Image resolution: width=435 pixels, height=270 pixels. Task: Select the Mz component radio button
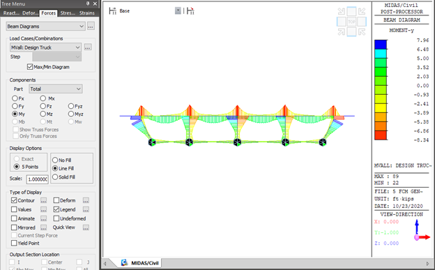point(43,114)
